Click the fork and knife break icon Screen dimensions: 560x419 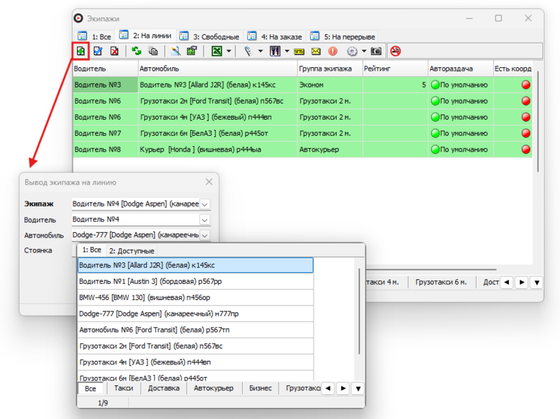click(274, 51)
